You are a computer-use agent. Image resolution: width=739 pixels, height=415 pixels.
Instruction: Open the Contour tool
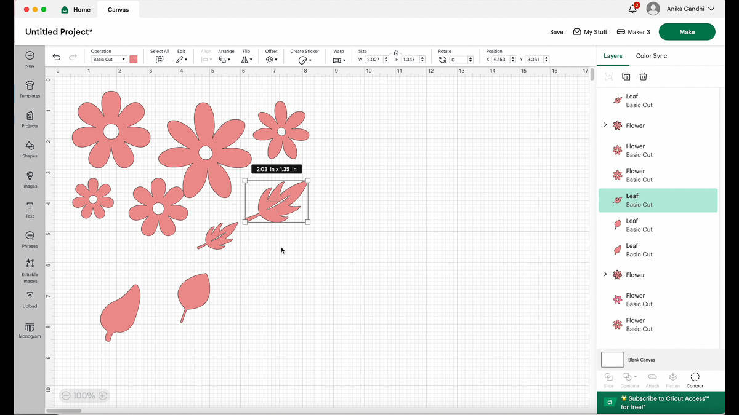pos(695,377)
